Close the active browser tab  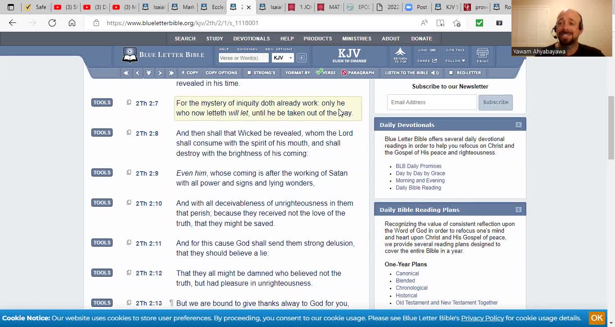pos(249,7)
